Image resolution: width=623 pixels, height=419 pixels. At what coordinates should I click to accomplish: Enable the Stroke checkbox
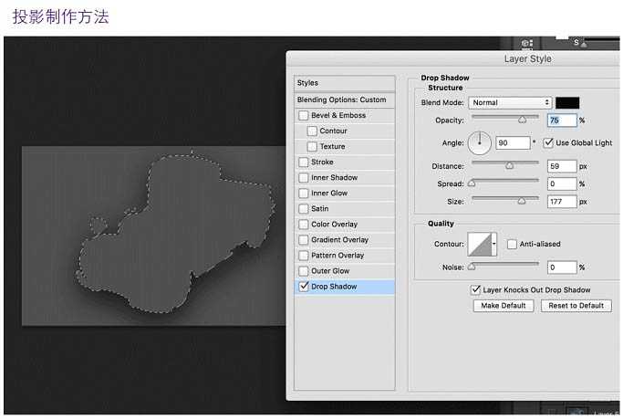[303, 162]
